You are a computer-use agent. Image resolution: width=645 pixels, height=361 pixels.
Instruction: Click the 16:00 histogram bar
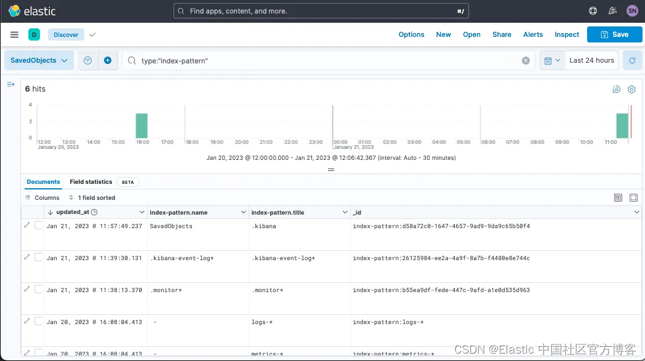(x=142, y=126)
